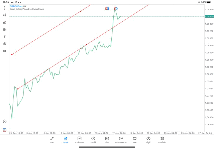Open the drawing objects shapes tool
Viewport: 214px width, 149px height.
[5, 44]
